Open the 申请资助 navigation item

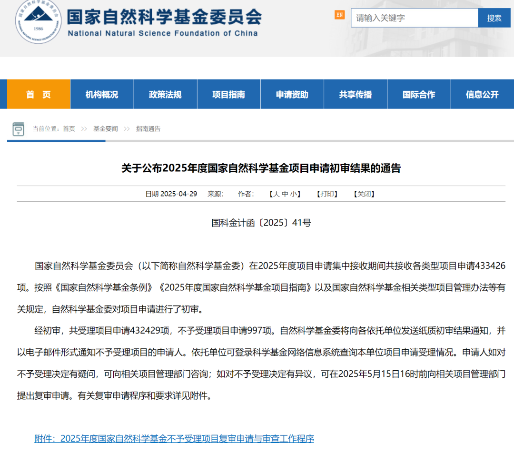(x=292, y=94)
